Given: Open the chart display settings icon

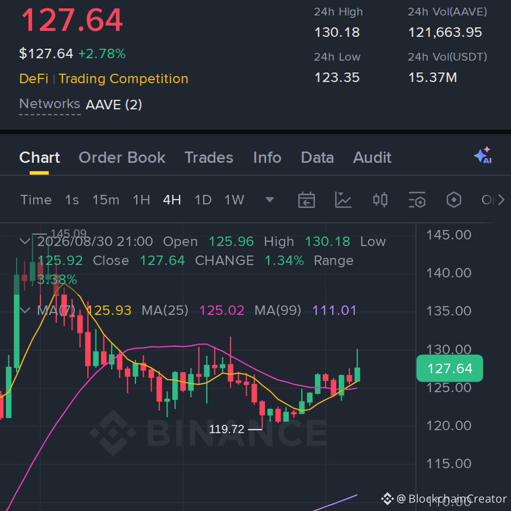Looking at the screenshot, I should (417, 200).
